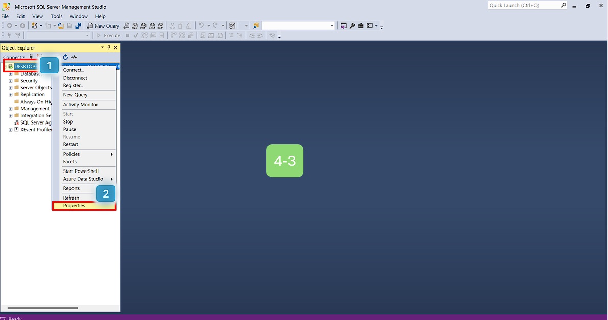Select the SQL Server Agent node
The image size is (608, 320).
[36, 122]
